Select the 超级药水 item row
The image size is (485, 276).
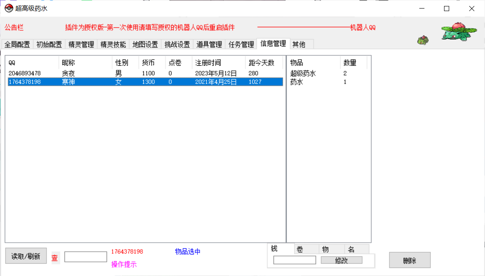pos(303,73)
